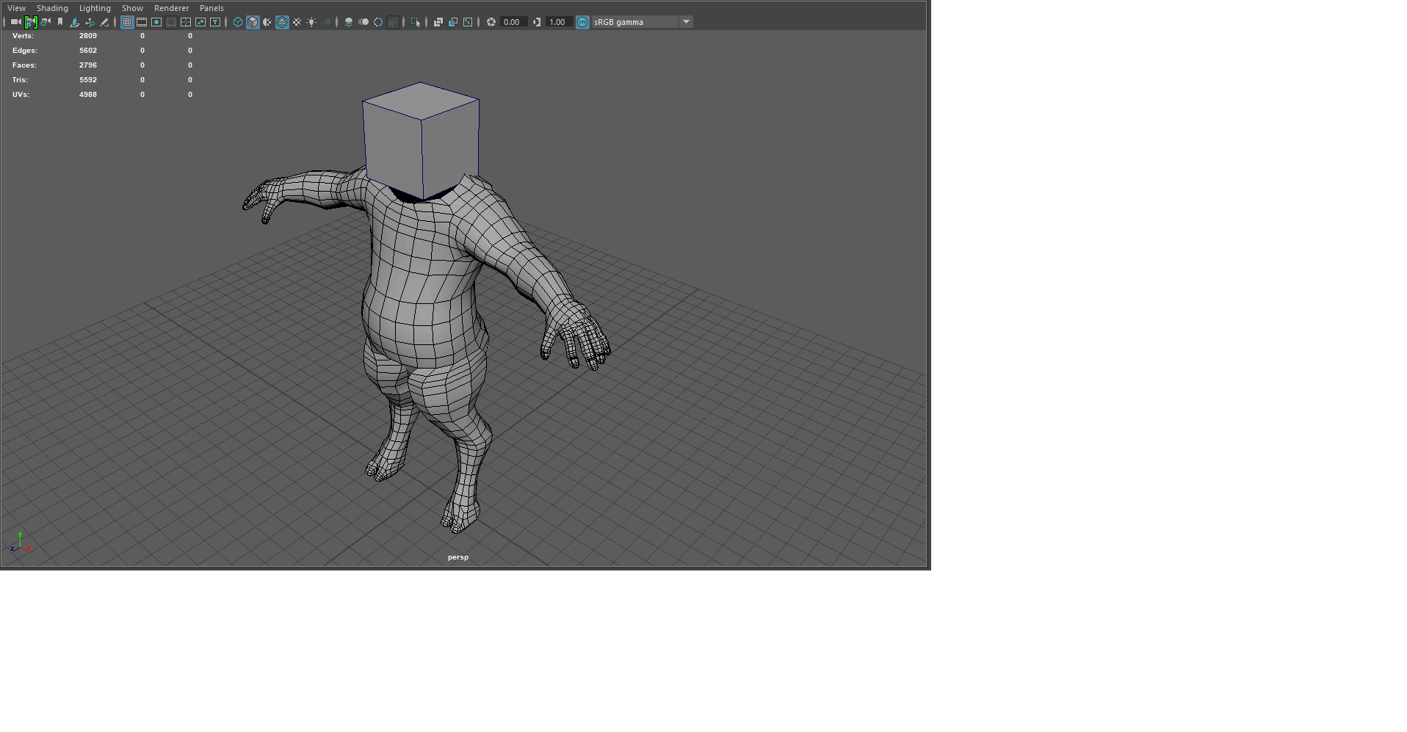
Task: Click the camera Bookmarks icon
Action: [x=60, y=22]
